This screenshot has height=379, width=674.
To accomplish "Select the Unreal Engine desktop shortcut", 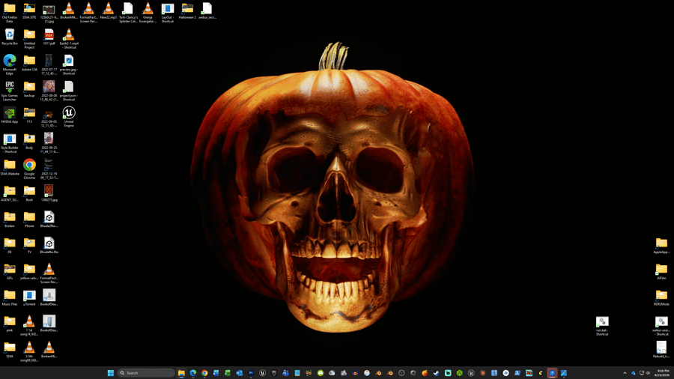I will [69, 116].
